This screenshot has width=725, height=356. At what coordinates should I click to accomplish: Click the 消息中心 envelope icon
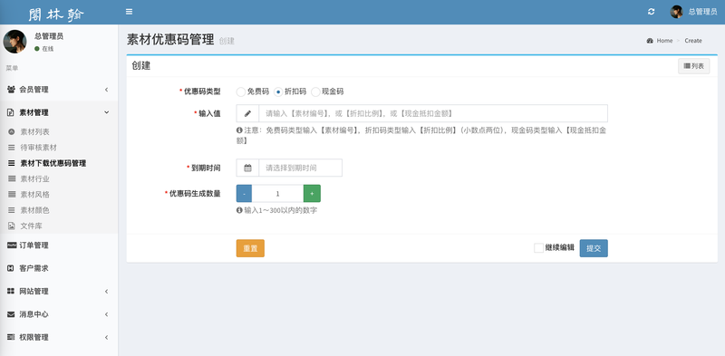[11, 314]
